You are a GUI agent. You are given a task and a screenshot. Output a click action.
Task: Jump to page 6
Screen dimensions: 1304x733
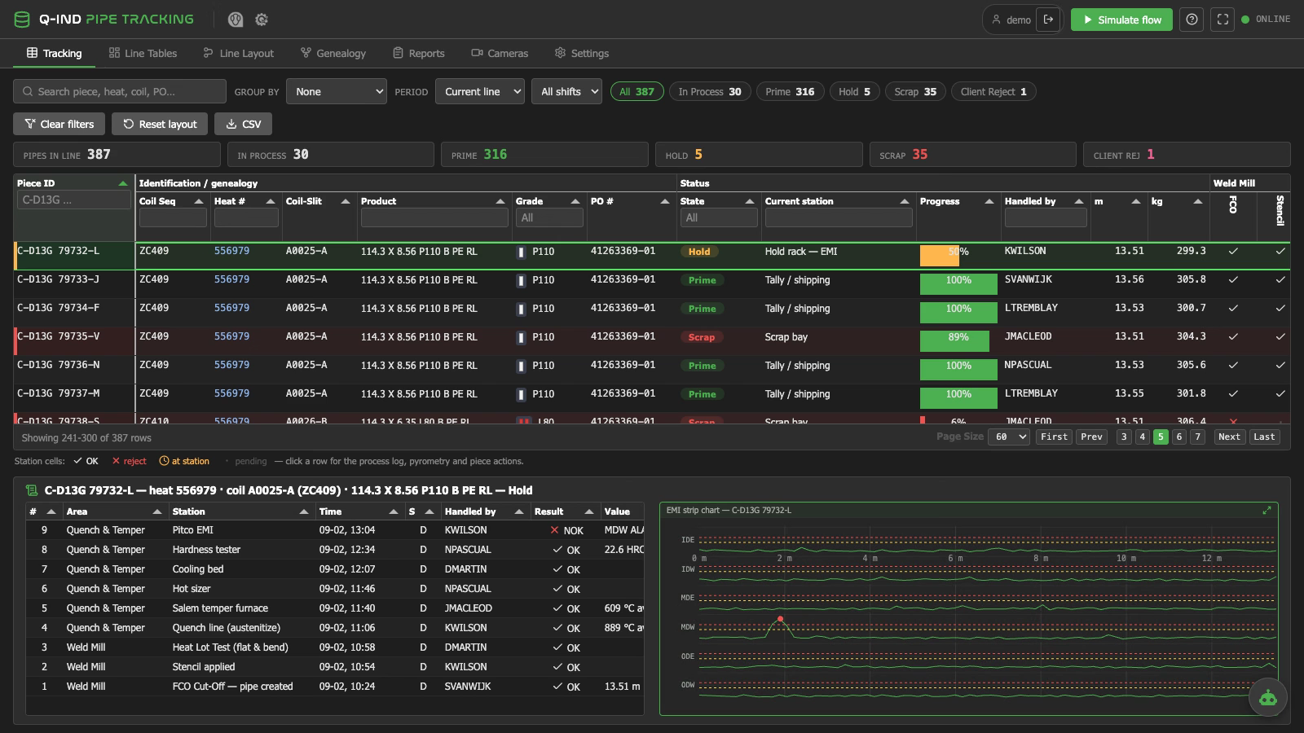tap(1178, 437)
